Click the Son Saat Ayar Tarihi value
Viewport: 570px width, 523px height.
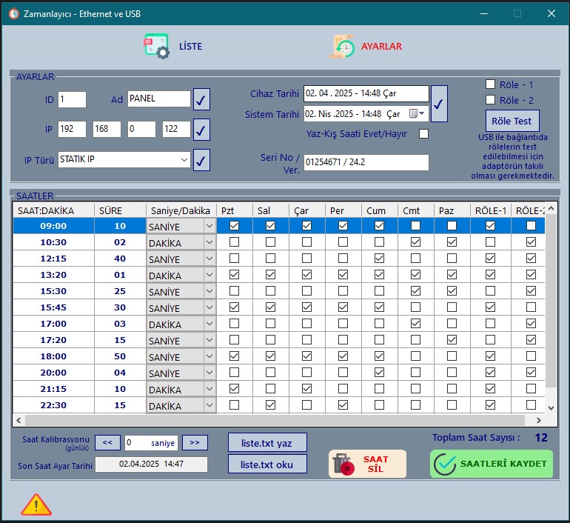(x=151, y=464)
